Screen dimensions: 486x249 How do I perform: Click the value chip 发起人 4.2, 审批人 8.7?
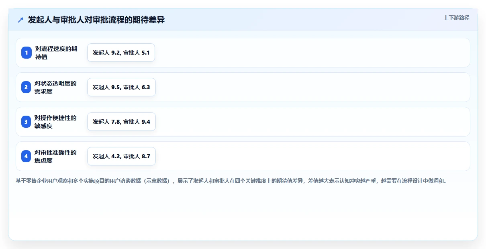[x=121, y=156]
